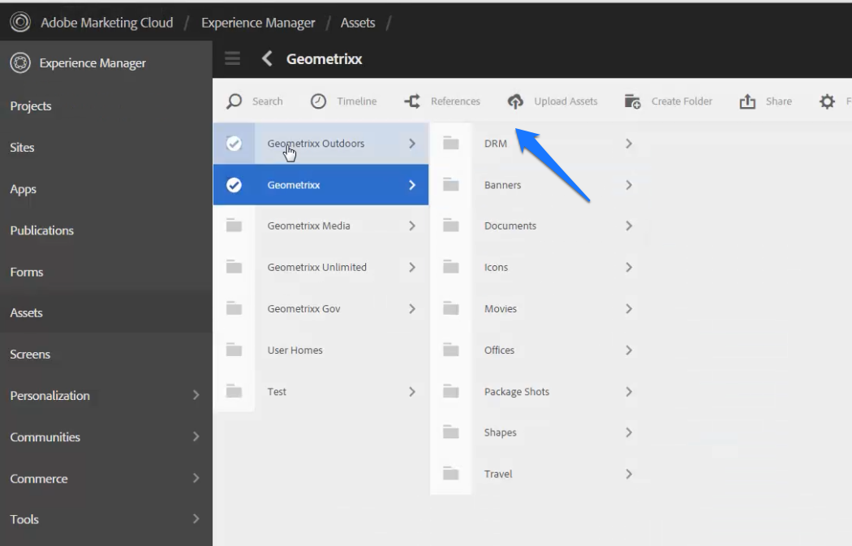852x546 pixels.
Task: Click the Timeline icon
Action: pyautogui.click(x=318, y=101)
